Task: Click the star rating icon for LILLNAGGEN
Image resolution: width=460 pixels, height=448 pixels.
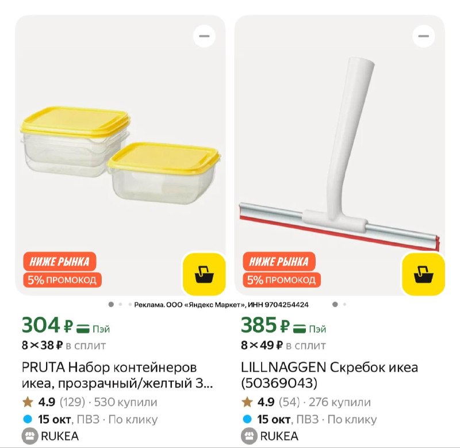Action: [247, 402]
